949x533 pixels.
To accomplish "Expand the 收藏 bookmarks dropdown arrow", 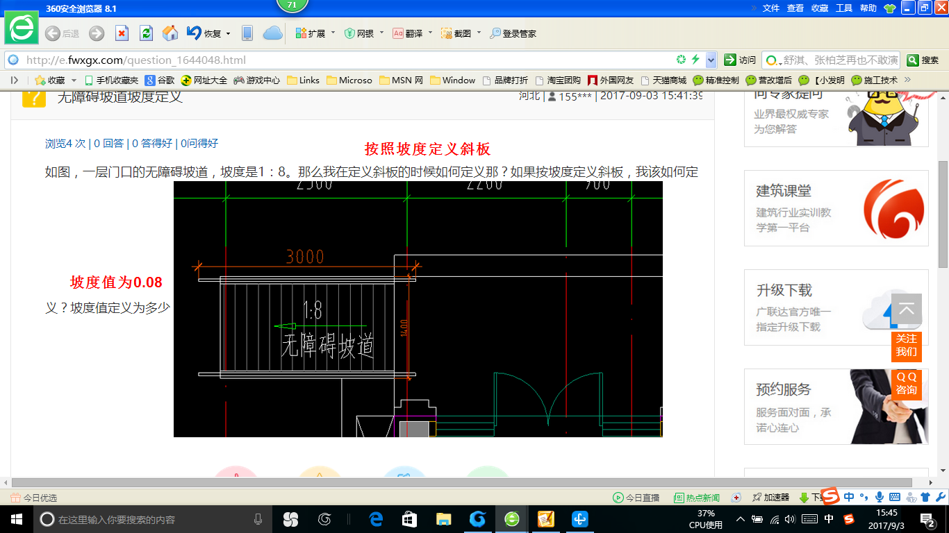I will point(74,81).
